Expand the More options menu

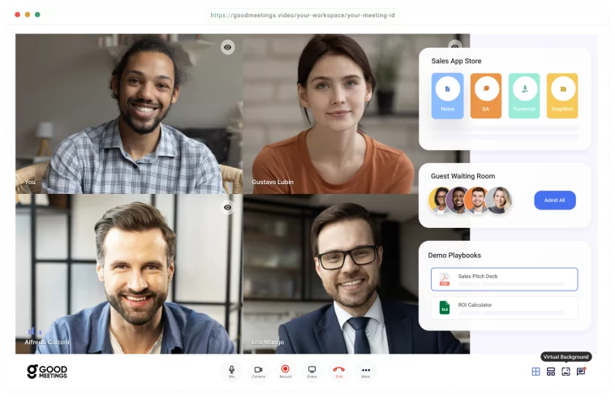point(365,370)
